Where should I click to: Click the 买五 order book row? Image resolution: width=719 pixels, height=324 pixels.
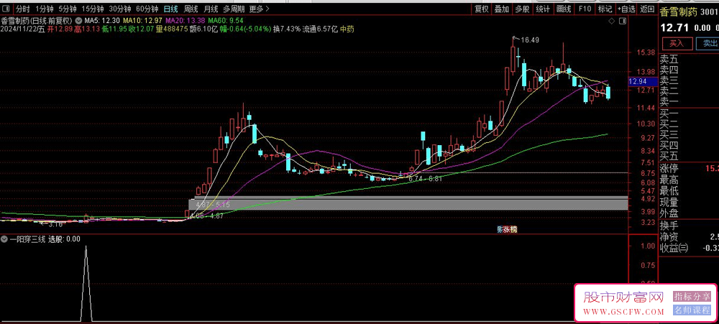pos(689,156)
